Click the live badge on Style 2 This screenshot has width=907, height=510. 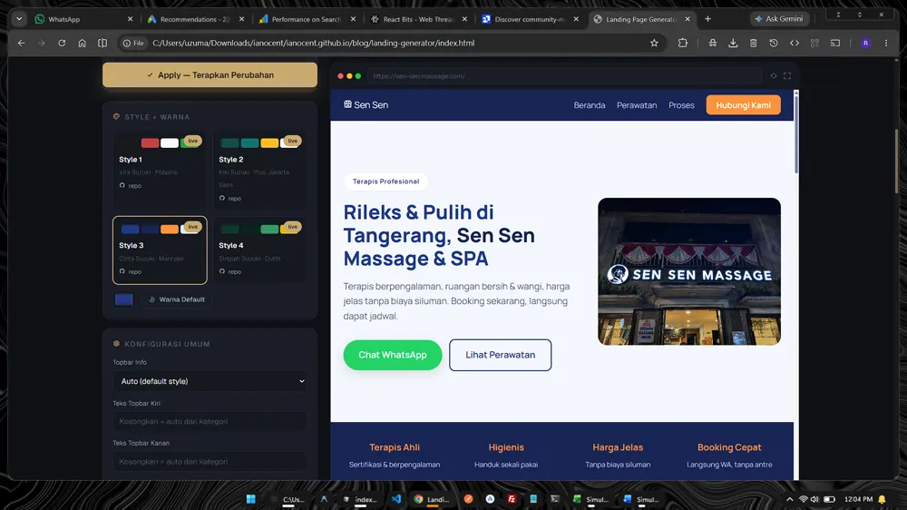click(293, 141)
